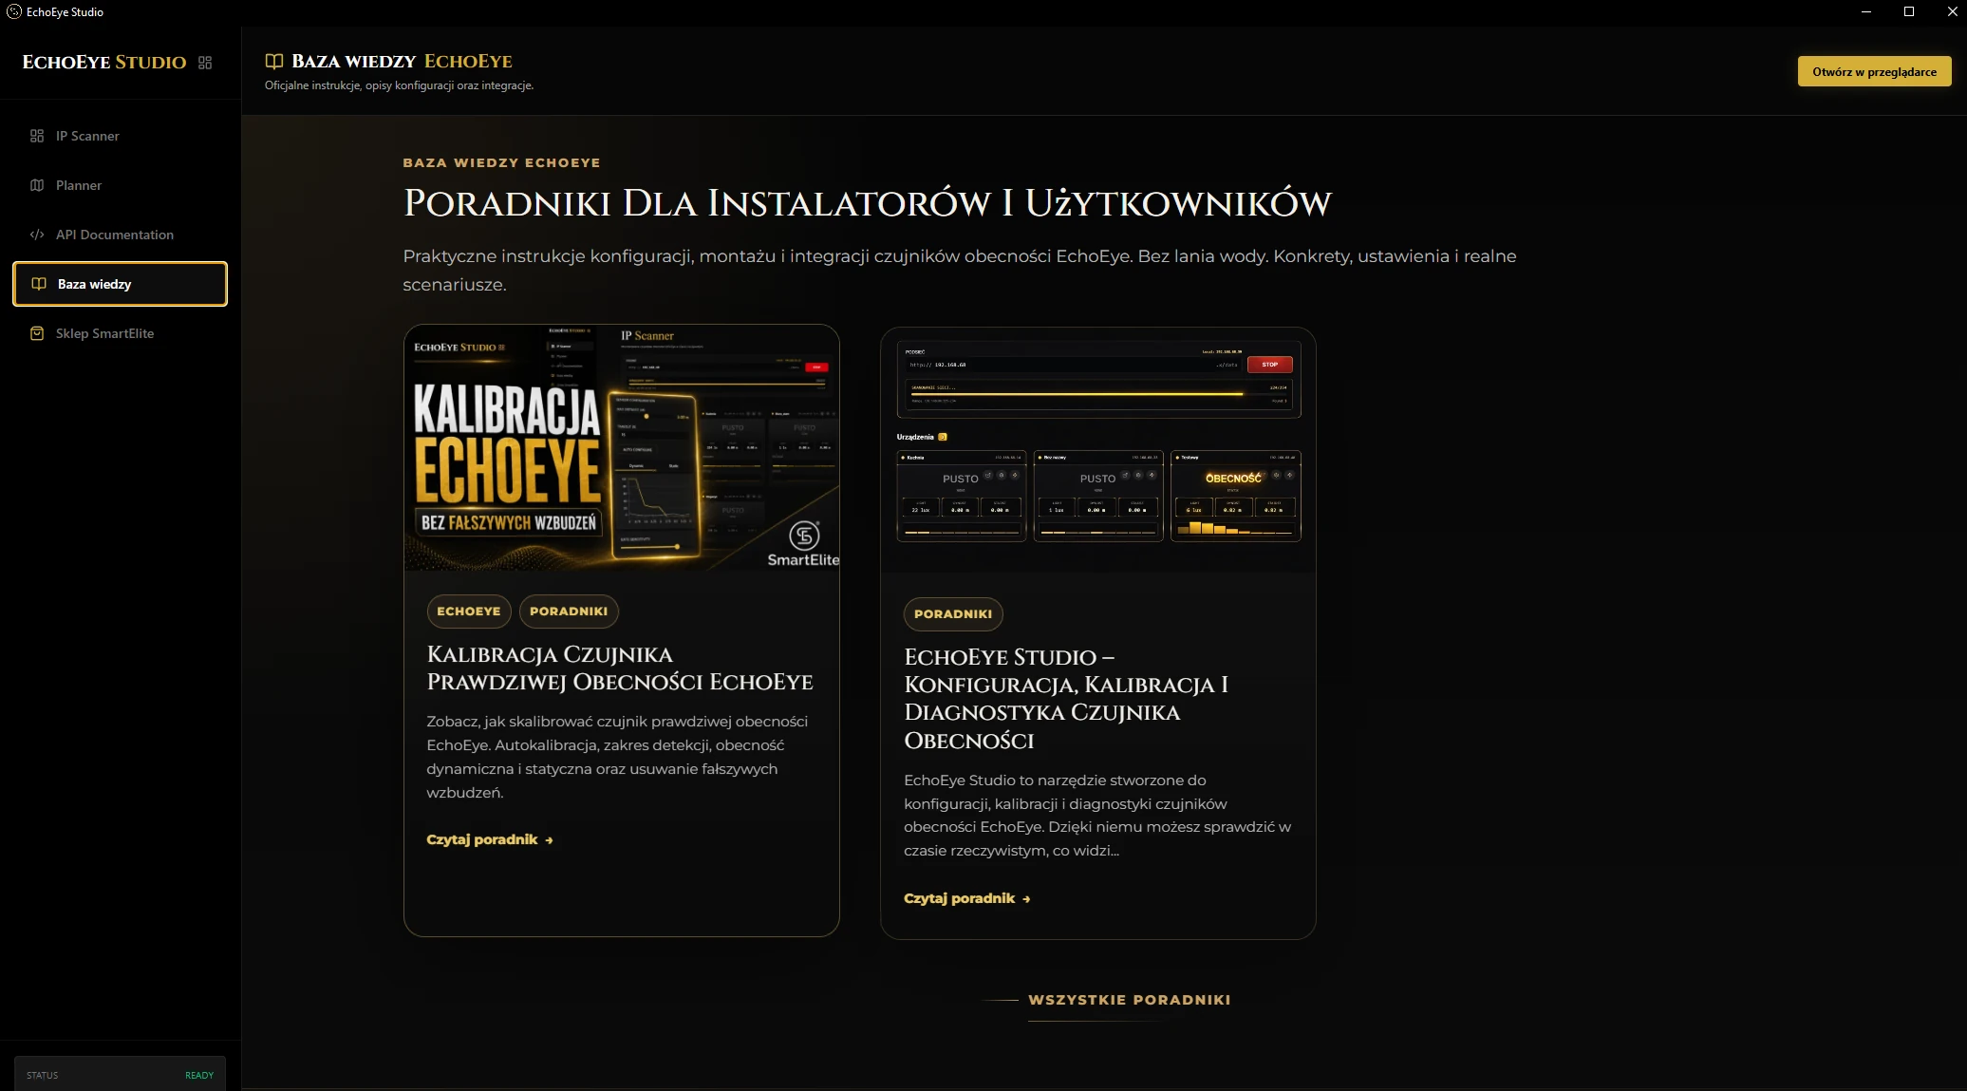Click the READY status indicator
Screen dimensions: 1967x1091
pyautogui.click(x=199, y=1075)
